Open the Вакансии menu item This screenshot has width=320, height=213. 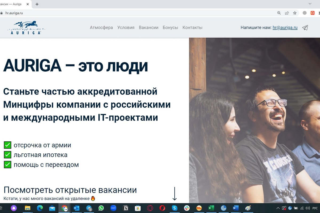149,28
